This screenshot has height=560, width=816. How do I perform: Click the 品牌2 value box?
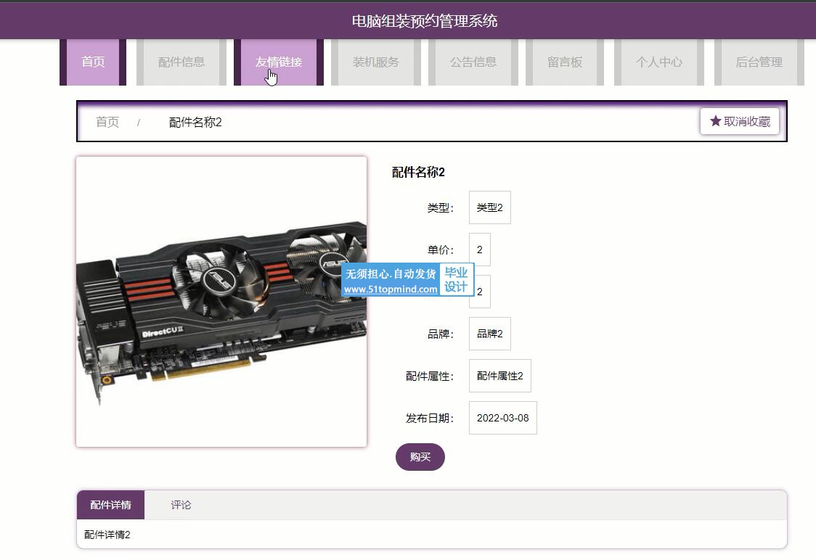click(490, 334)
